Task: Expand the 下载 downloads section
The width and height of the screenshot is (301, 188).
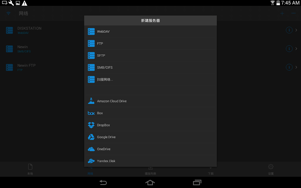Action: coord(211,169)
